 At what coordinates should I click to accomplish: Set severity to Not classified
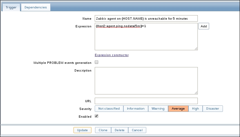109,109
